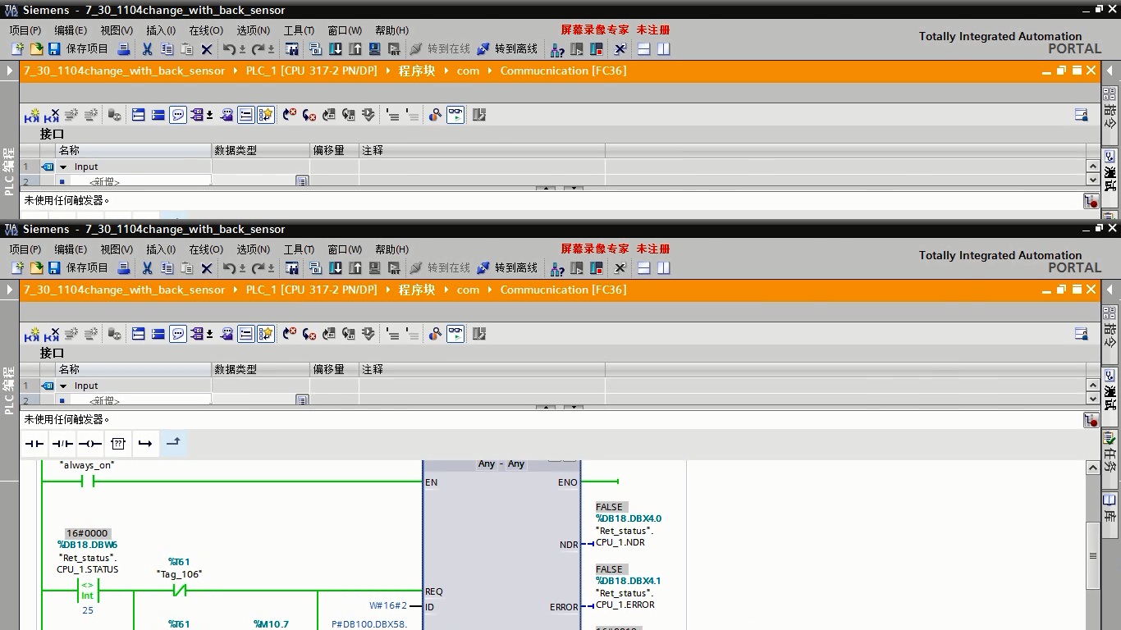This screenshot has height=630, width=1121.
Task: Click the New project icon in the lower window
Action: [17, 268]
